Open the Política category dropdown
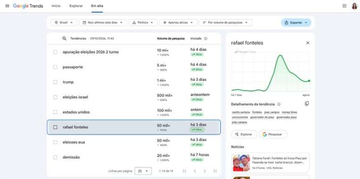Image resolution: width=360 pixels, height=179 pixels. pos(143,23)
